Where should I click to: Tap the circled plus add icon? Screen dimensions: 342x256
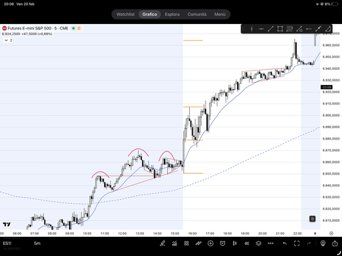click(x=210, y=244)
